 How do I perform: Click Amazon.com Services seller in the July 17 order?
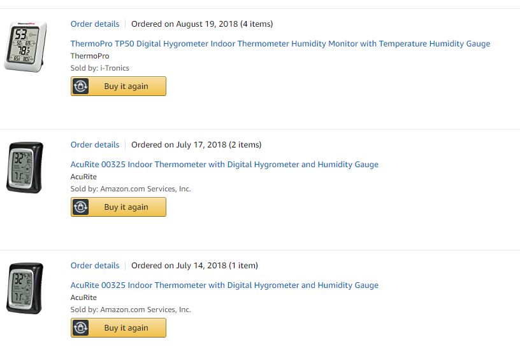click(145, 189)
